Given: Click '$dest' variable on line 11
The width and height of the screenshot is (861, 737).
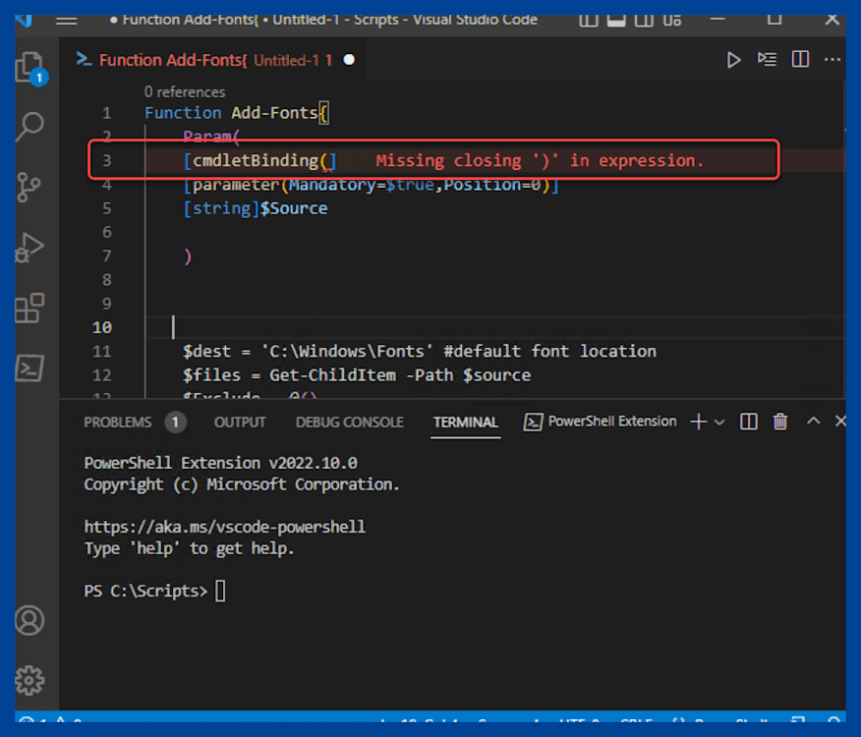Looking at the screenshot, I should coord(206,351).
